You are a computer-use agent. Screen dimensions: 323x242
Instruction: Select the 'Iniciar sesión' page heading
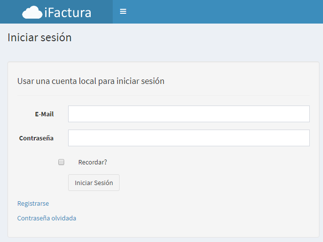40,37
